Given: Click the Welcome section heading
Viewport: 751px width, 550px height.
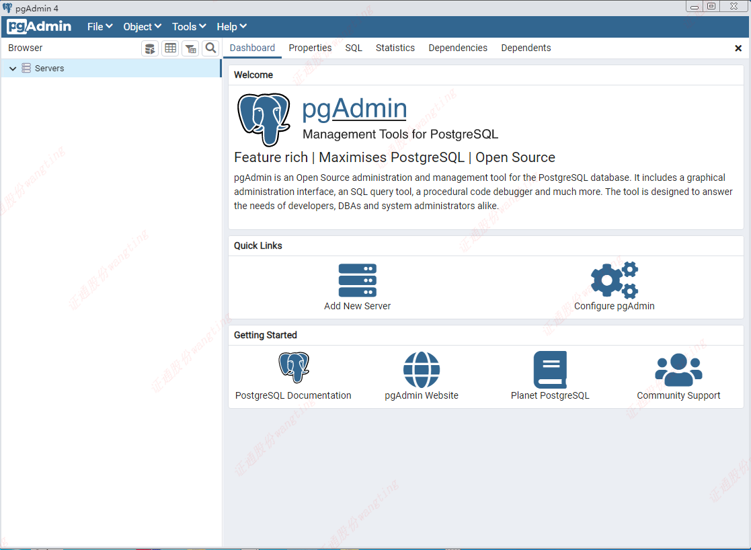Looking at the screenshot, I should coord(253,75).
